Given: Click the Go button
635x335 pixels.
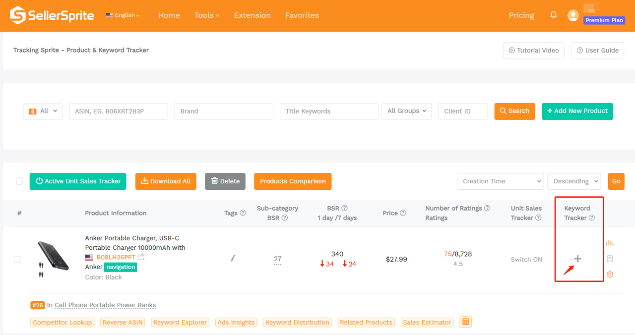Looking at the screenshot, I should (616, 181).
